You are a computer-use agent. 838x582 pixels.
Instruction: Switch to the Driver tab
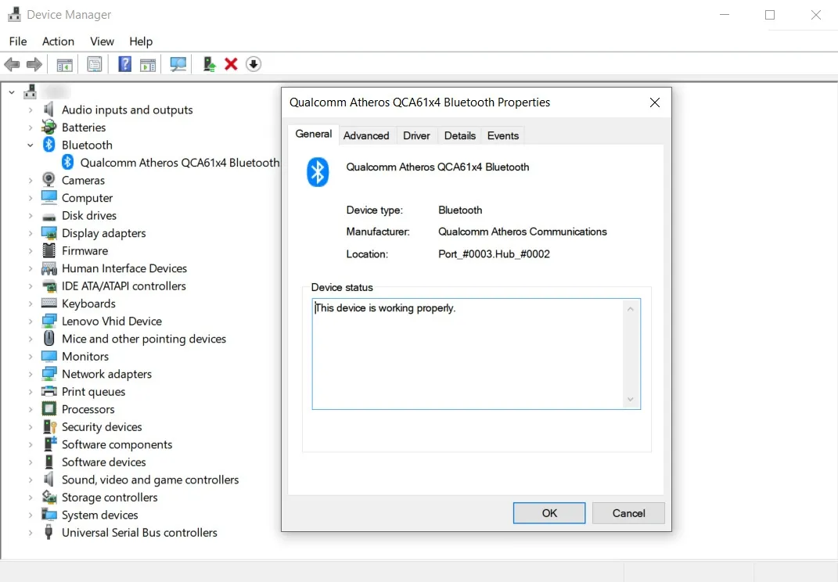(416, 135)
